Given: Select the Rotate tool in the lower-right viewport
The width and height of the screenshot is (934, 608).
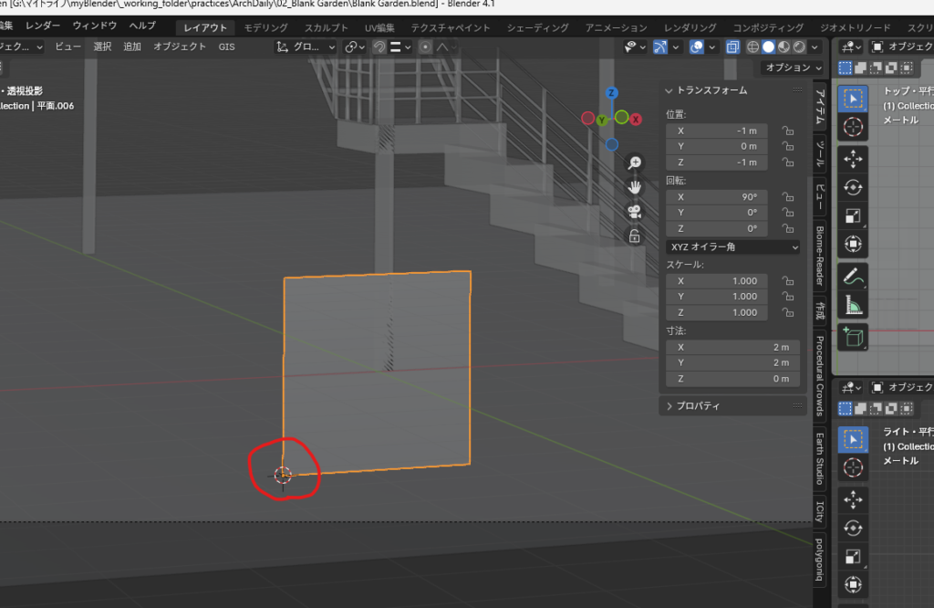Looking at the screenshot, I should (x=853, y=529).
